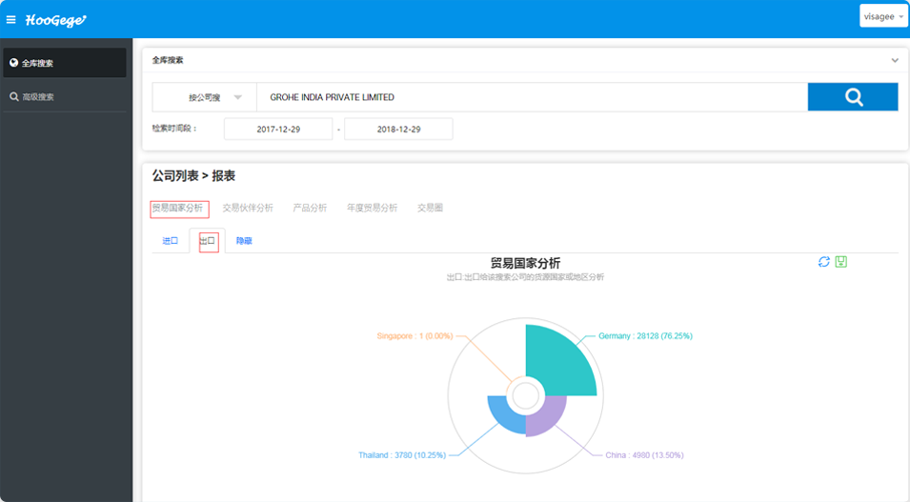Open the 按公司搜 search type dropdown
910x502 pixels.
point(204,97)
